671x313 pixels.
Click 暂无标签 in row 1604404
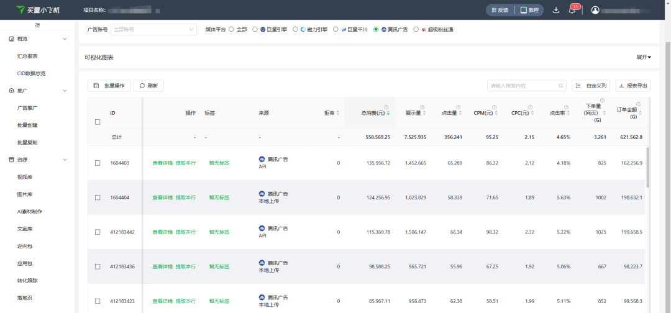(219, 197)
